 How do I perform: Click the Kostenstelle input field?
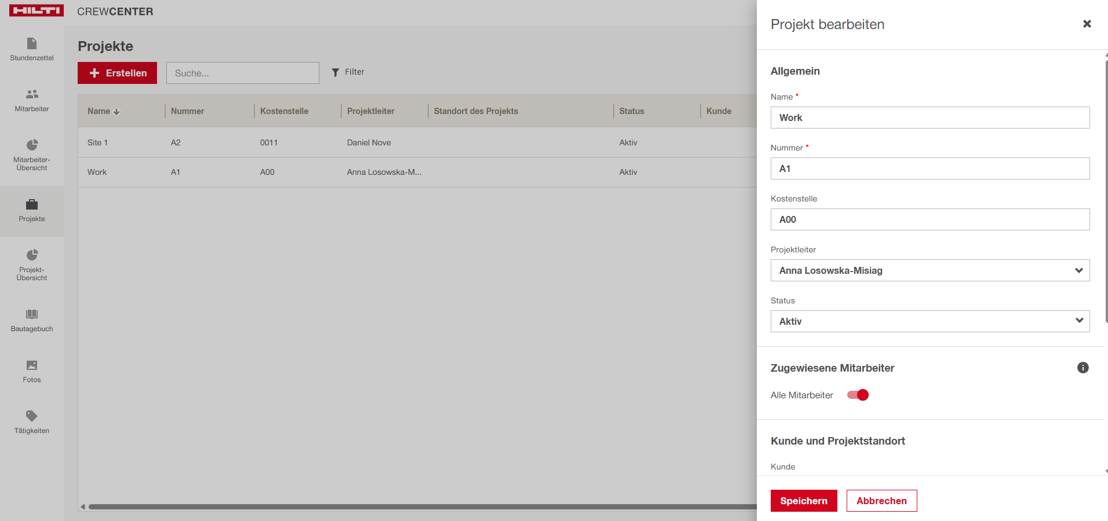point(930,219)
